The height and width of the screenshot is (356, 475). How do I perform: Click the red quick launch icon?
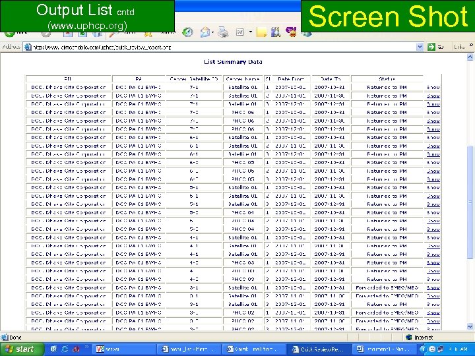pos(76,349)
